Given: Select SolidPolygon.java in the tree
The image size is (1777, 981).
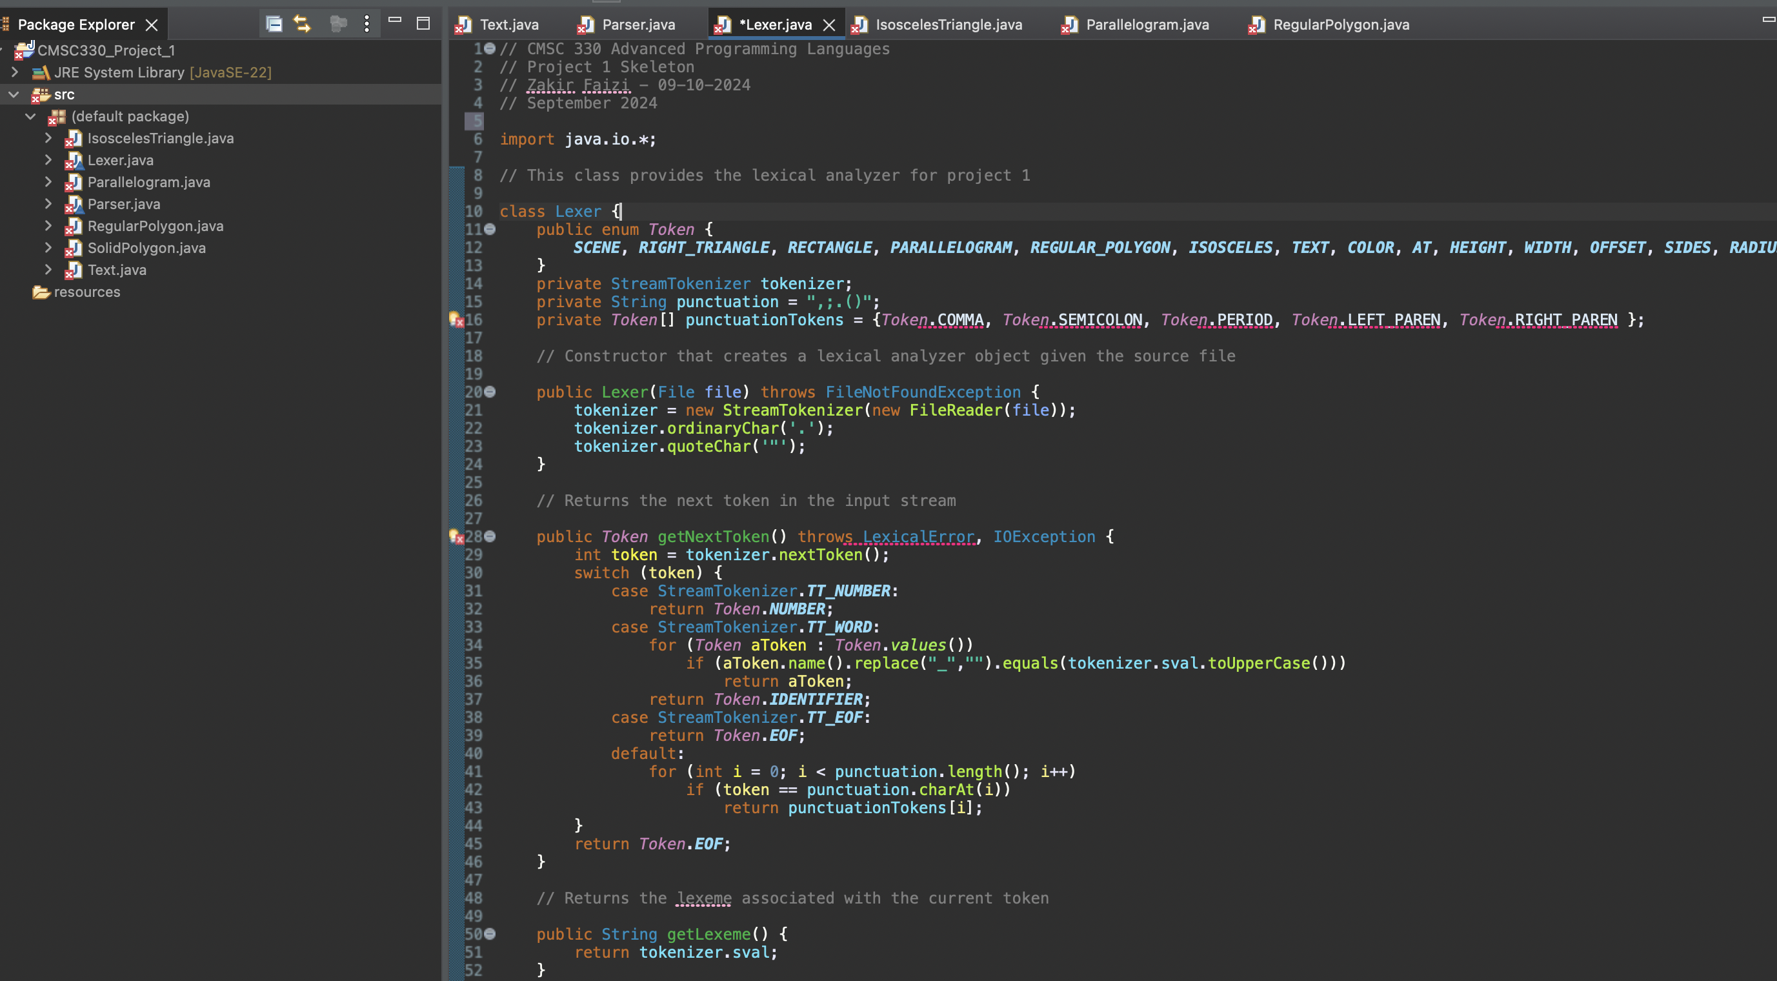Looking at the screenshot, I should click(x=146, y=248).
